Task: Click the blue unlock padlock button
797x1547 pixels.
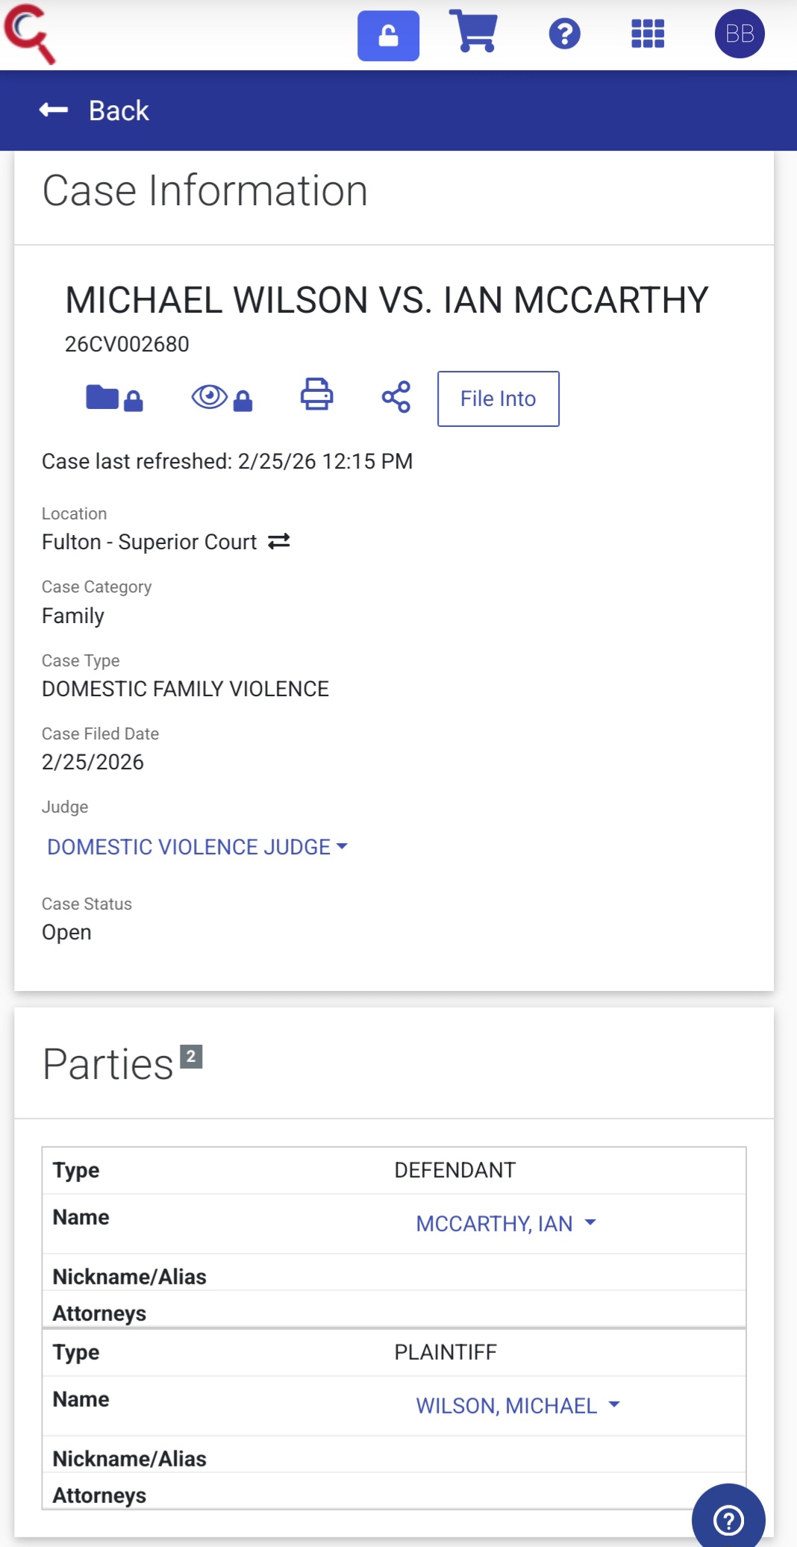Action: [388, 35]
